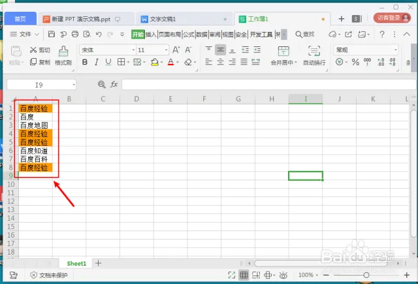Apply percent style format

(x=355, y=62)
